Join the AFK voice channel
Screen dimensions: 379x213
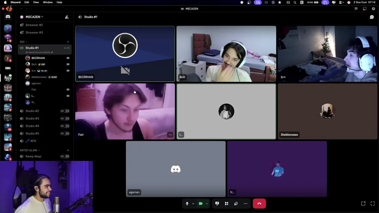click(x=45, y=141)
